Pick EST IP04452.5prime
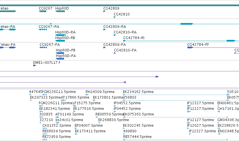This screenshot has height=141, width=239. 127,109
